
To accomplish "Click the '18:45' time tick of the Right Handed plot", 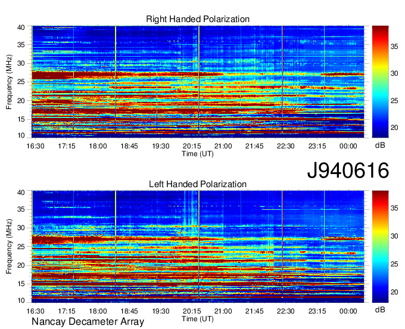I will pos(129,146).
